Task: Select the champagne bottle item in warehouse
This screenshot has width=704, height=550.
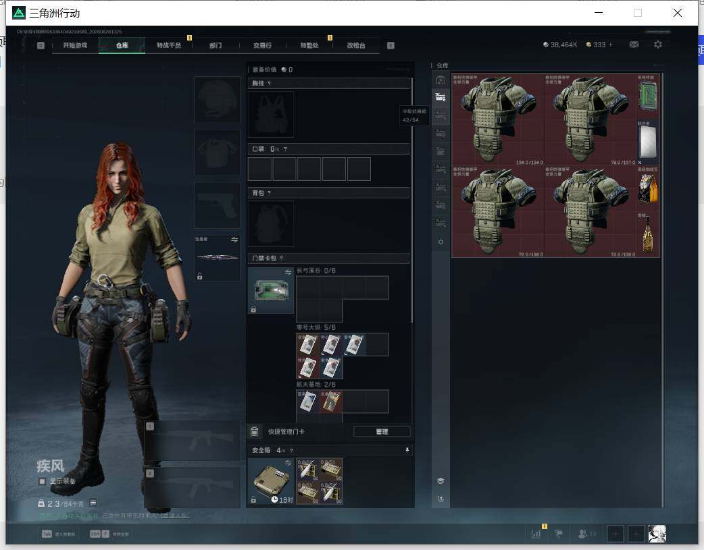Action: 647,233
